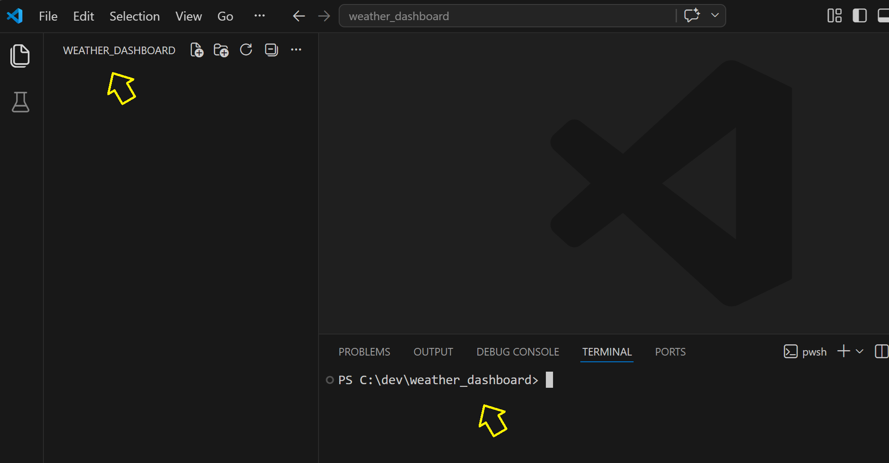Select the TERMINAL tab

607,352
